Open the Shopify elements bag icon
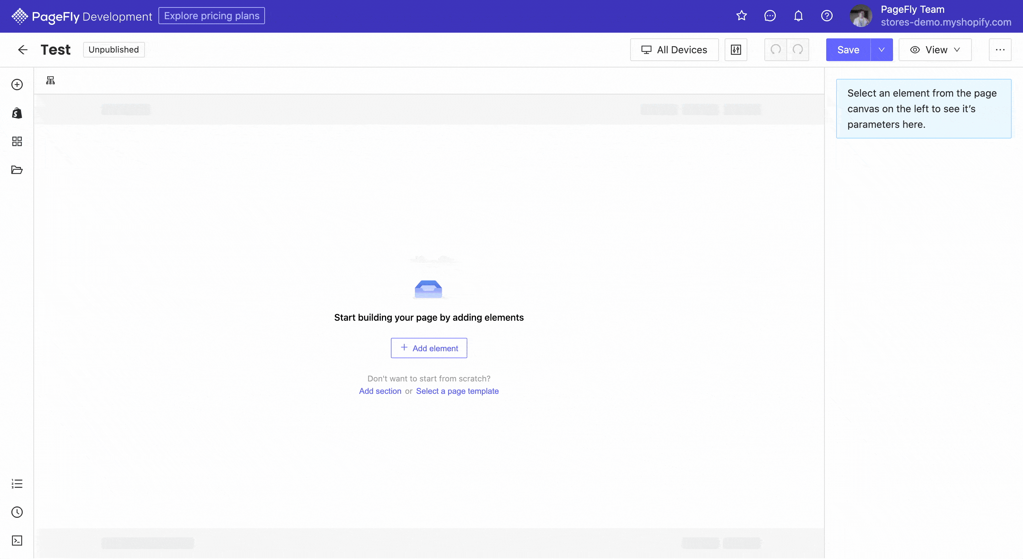Screen dimensions: 1023x559 coord(17,113)
